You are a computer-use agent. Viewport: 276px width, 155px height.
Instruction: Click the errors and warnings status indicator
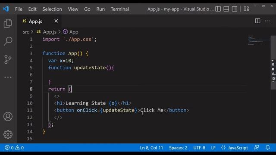coord(14,148)
